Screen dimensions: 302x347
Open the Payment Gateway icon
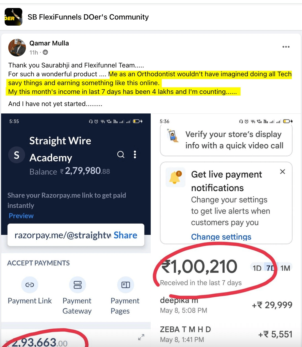(x=77, y=285)
